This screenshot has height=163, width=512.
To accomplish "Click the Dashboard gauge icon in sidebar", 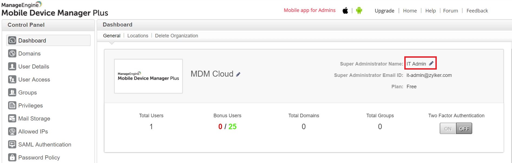I will (x=12, y=40).
